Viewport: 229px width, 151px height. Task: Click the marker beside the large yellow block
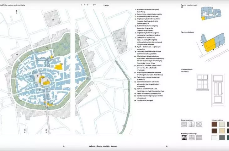(x=62, y=64)
